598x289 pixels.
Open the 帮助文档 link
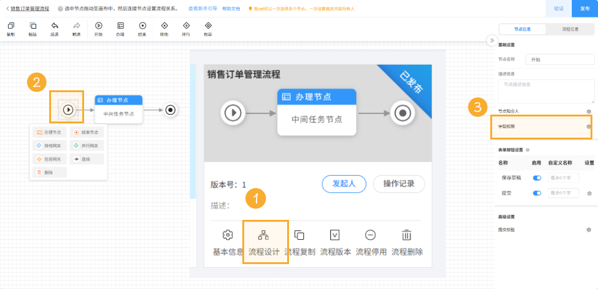click(x=230, y=8)
